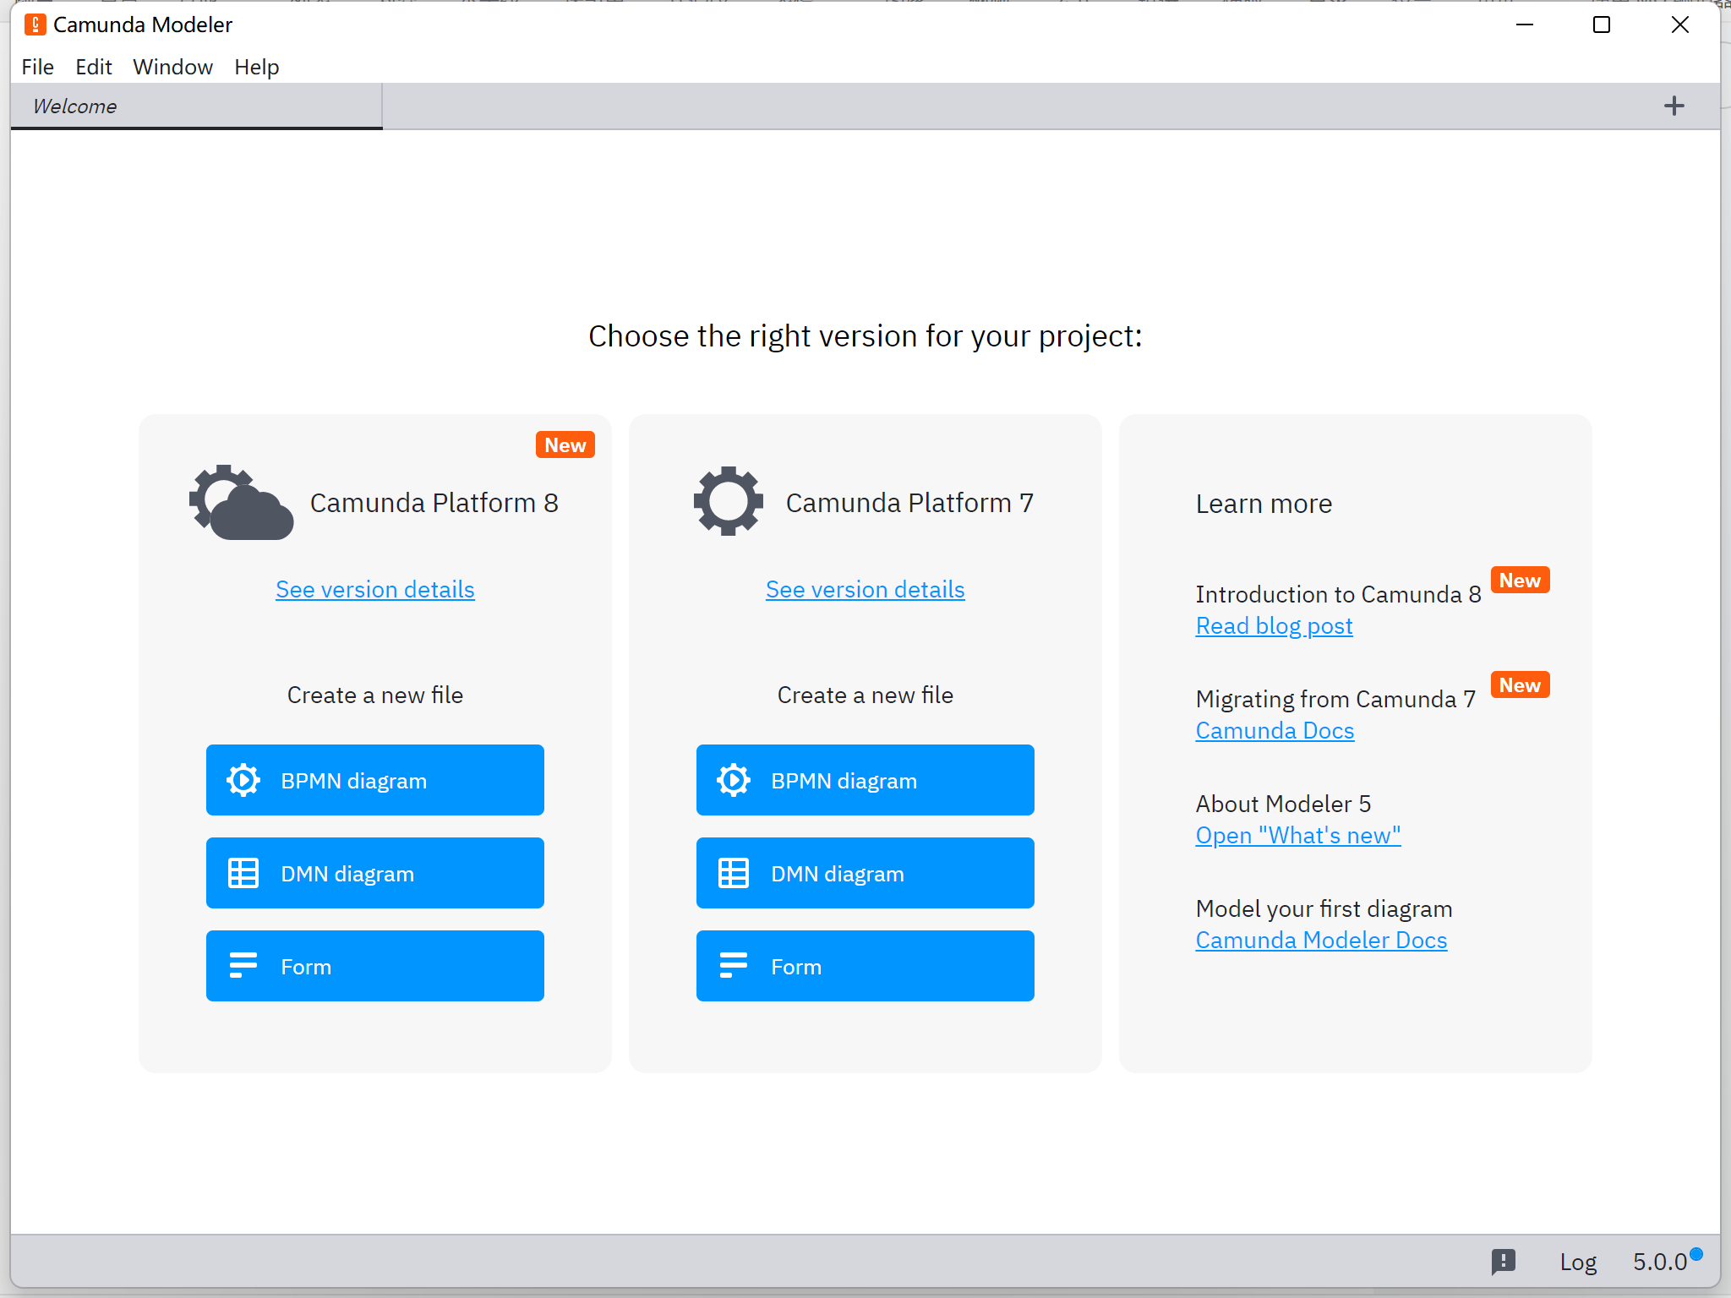
Task: Toggle the Log panel in status bar
Action: coord(1577,1262)
